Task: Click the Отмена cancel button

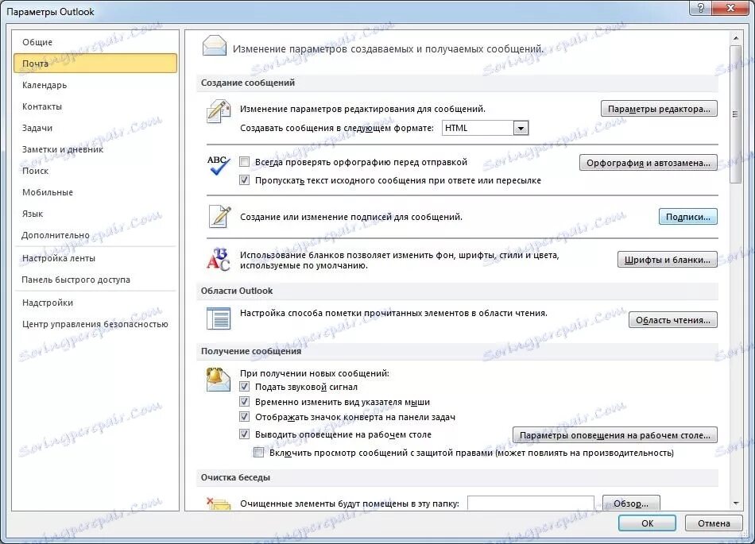Action: tap(714, 523)
